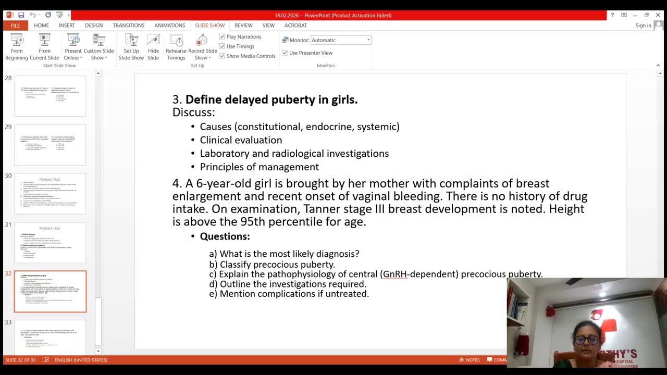Viewport: 667px width, 375px height.
Task: Click line 'b) Classify precocious puberty.'
Action: point(272,264)
